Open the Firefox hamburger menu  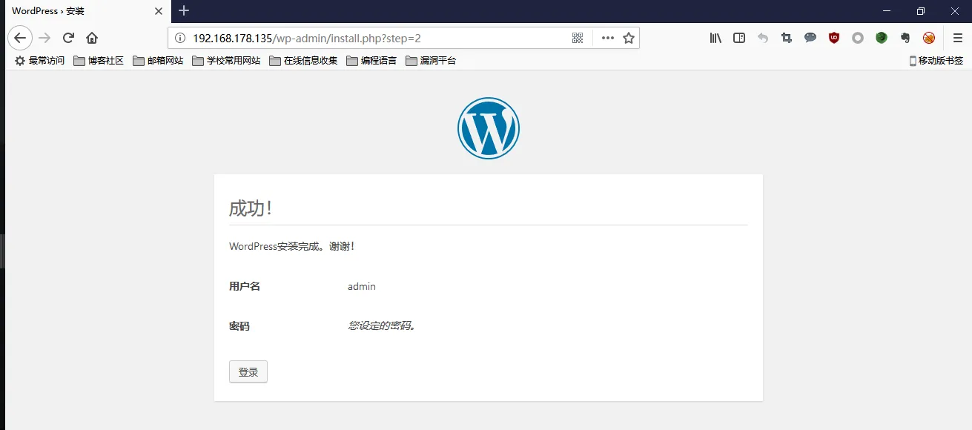coord(958,38)
